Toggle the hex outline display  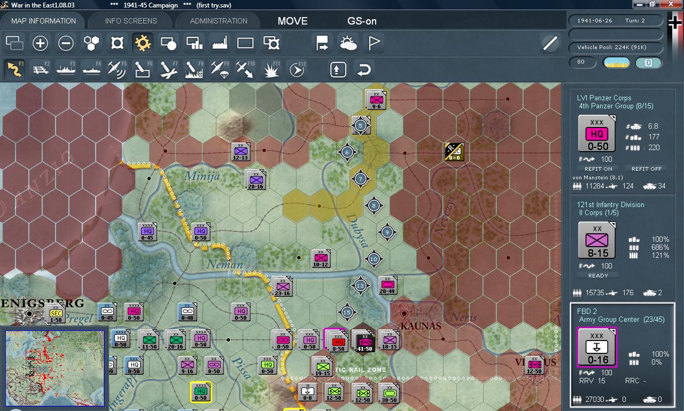pos(91,43)
